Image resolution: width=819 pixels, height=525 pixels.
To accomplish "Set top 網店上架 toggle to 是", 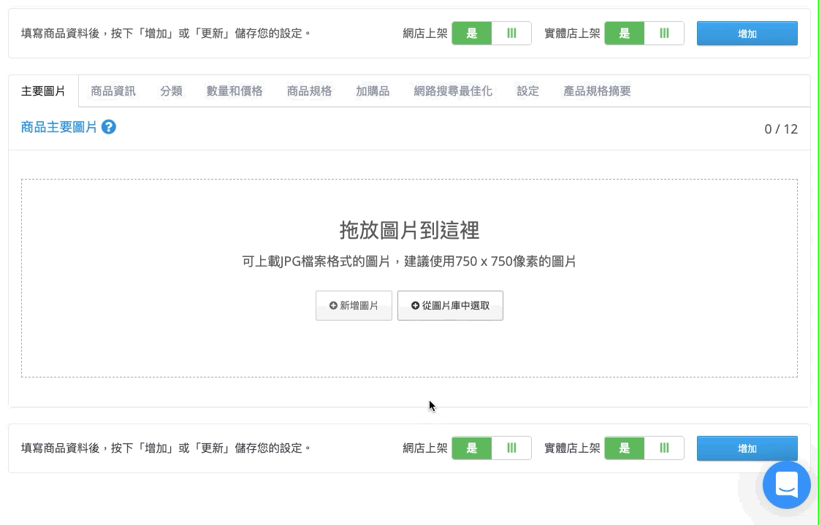I will (x=472, y=34).
